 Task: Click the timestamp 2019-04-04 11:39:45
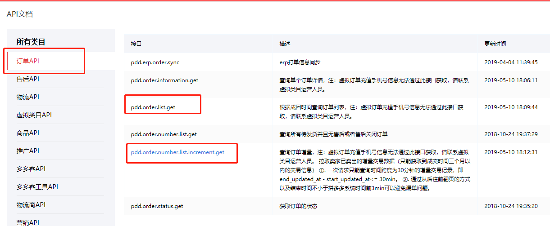[x=511, y=62]
